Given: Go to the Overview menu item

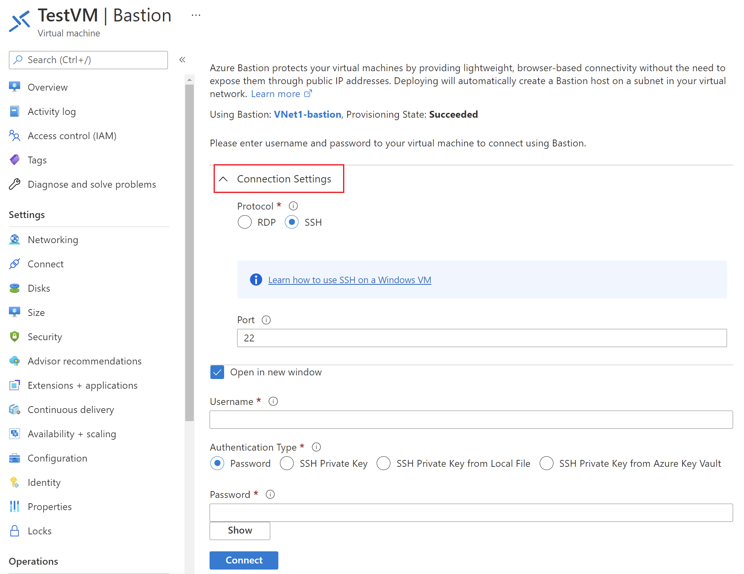Looking at the screenshot, I should point(47,87).
